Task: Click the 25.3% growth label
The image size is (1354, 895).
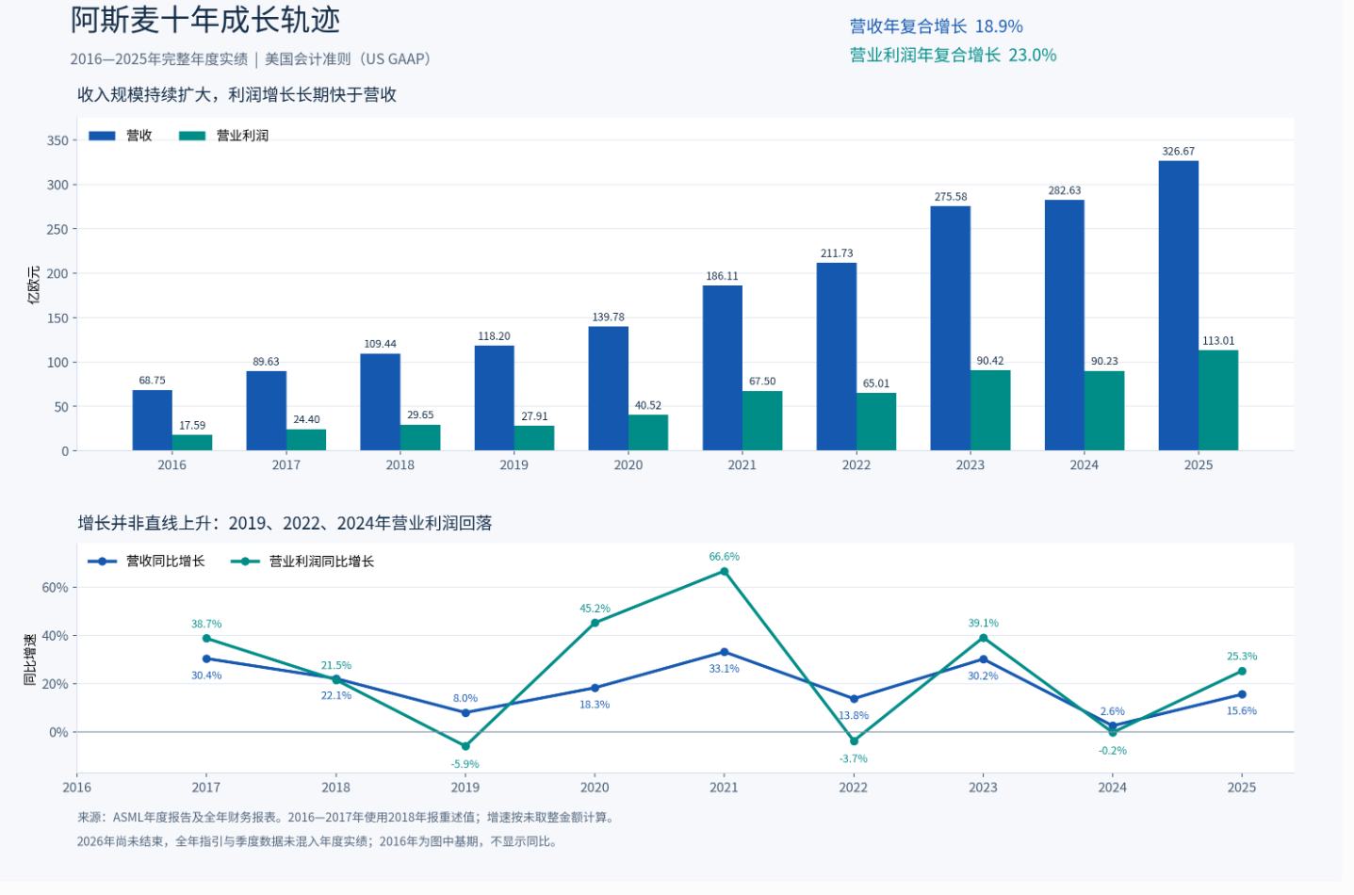Action: point(1242,657)
